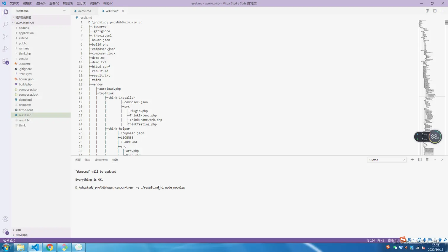The width and height of the screenshot is (448, 252).
Task: Open the 终端(T) menu
Action: point(95,3)
